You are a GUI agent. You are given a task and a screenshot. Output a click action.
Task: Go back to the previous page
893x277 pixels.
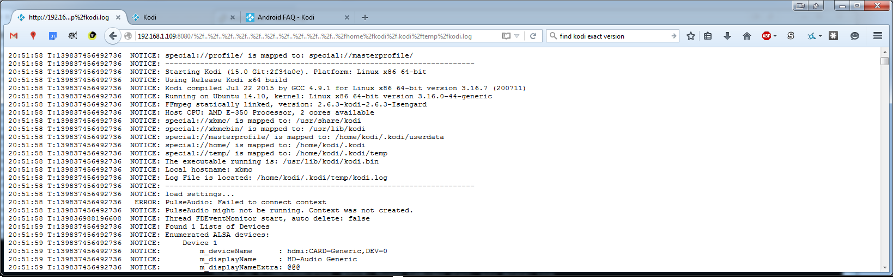[x=112, y=36]
